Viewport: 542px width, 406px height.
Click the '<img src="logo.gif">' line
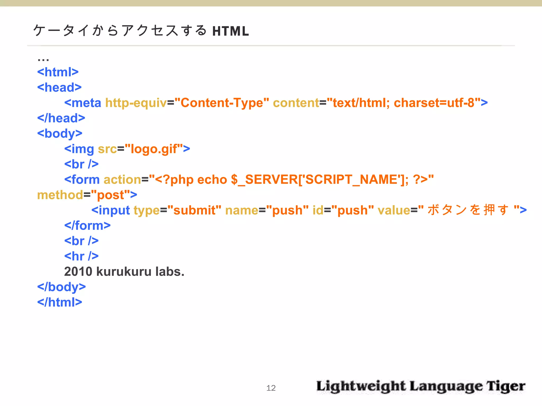pyautogui.click(x=127, y=149)
